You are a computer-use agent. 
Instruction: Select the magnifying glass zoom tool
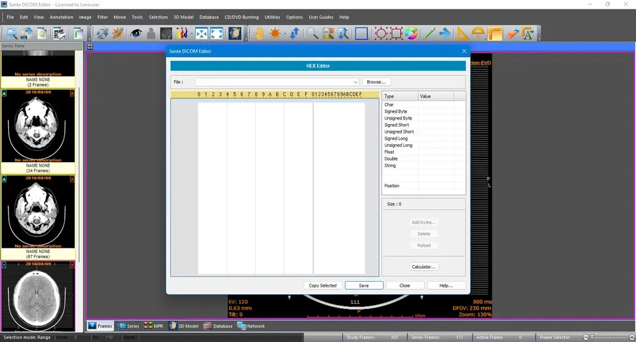(312, 34)
